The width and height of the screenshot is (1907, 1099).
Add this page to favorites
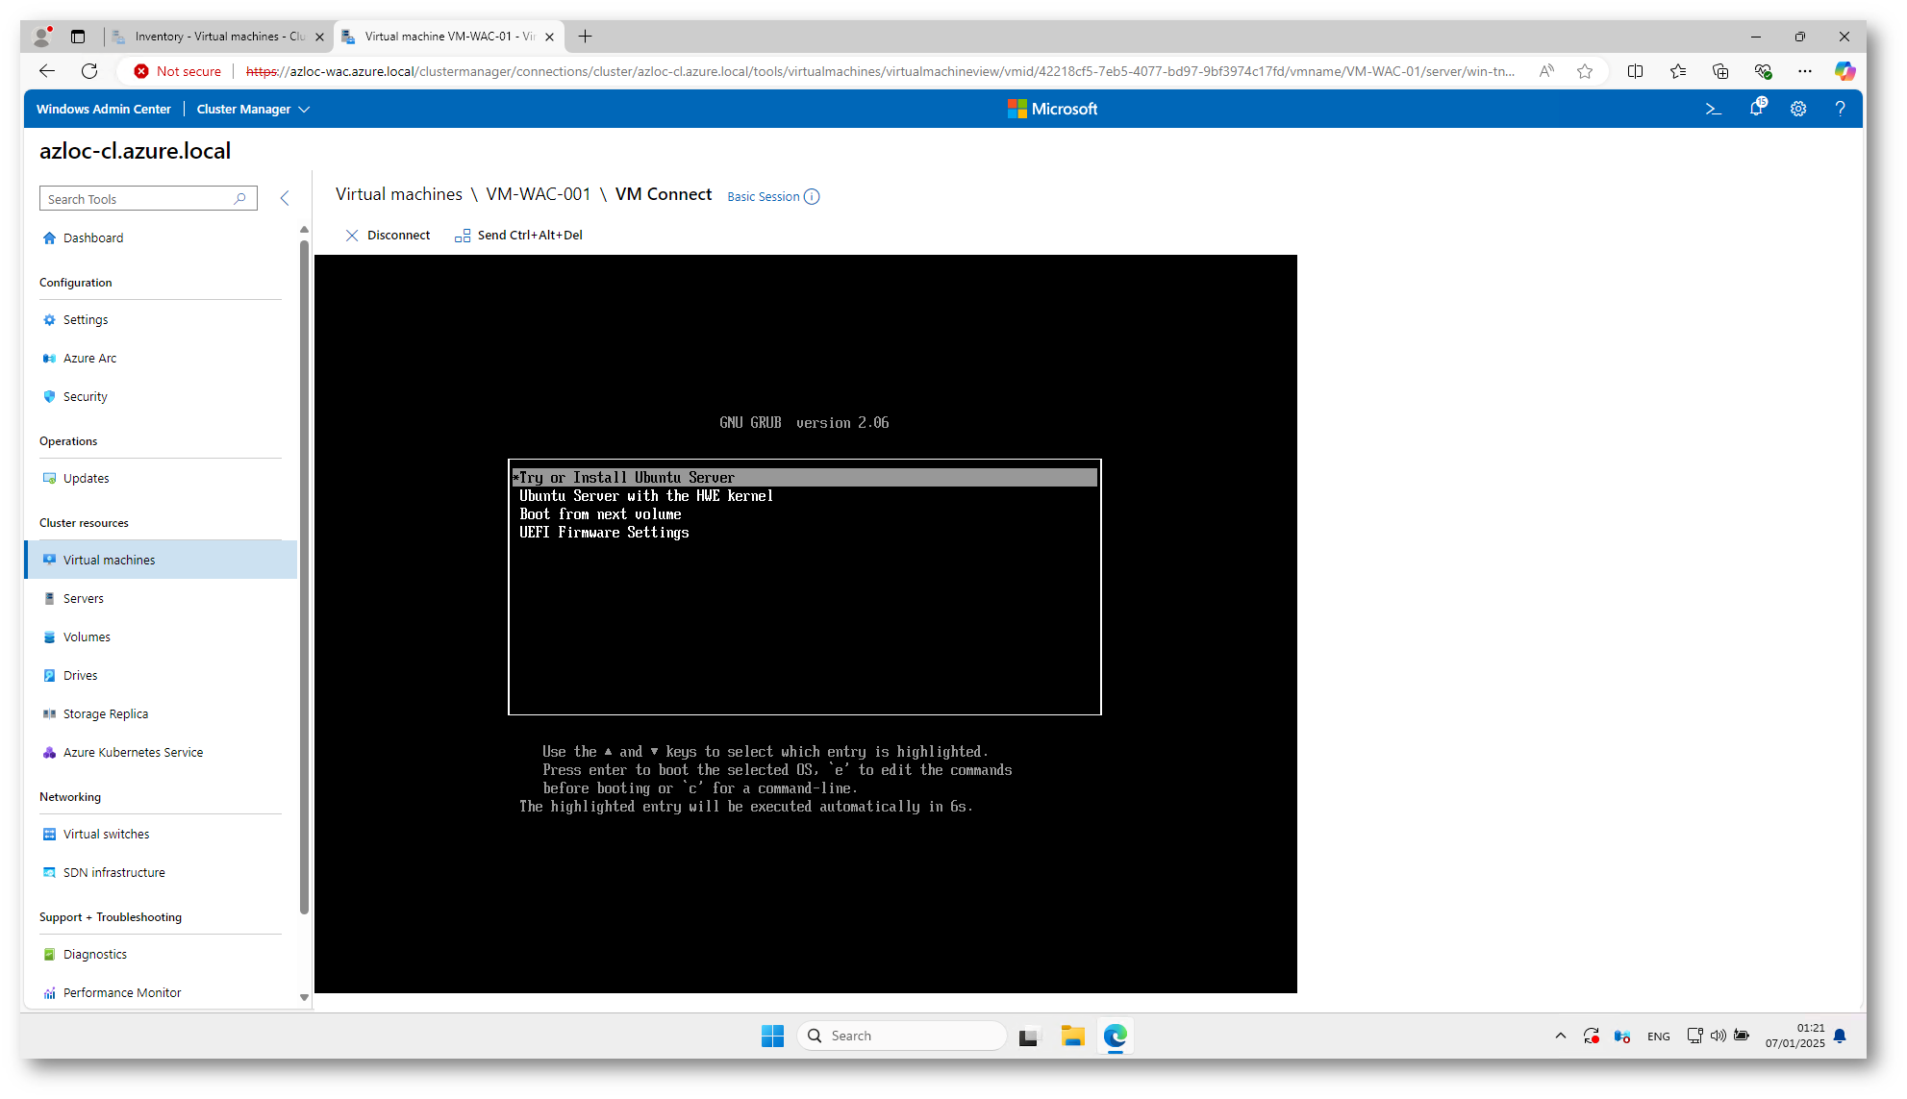[1585, 71]
